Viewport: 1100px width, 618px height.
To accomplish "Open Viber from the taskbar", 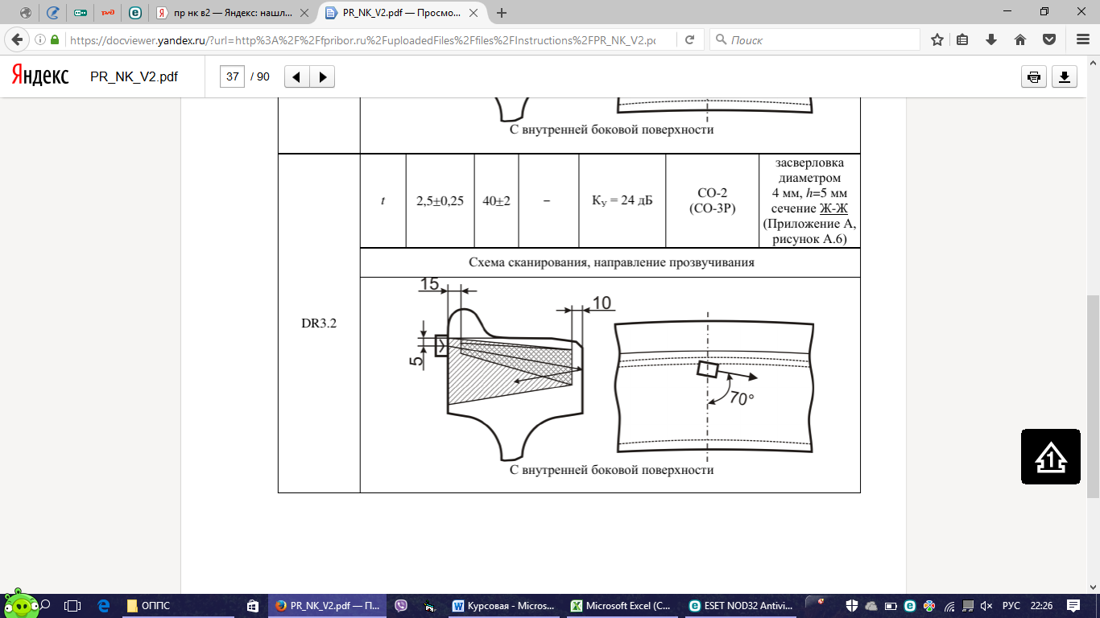I will click(400, 605).
